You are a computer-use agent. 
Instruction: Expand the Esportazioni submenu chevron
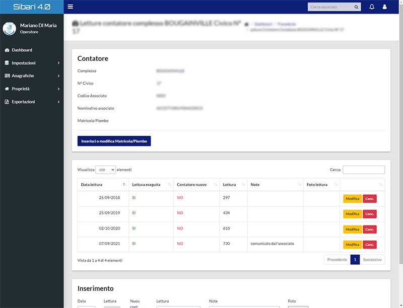58,102
